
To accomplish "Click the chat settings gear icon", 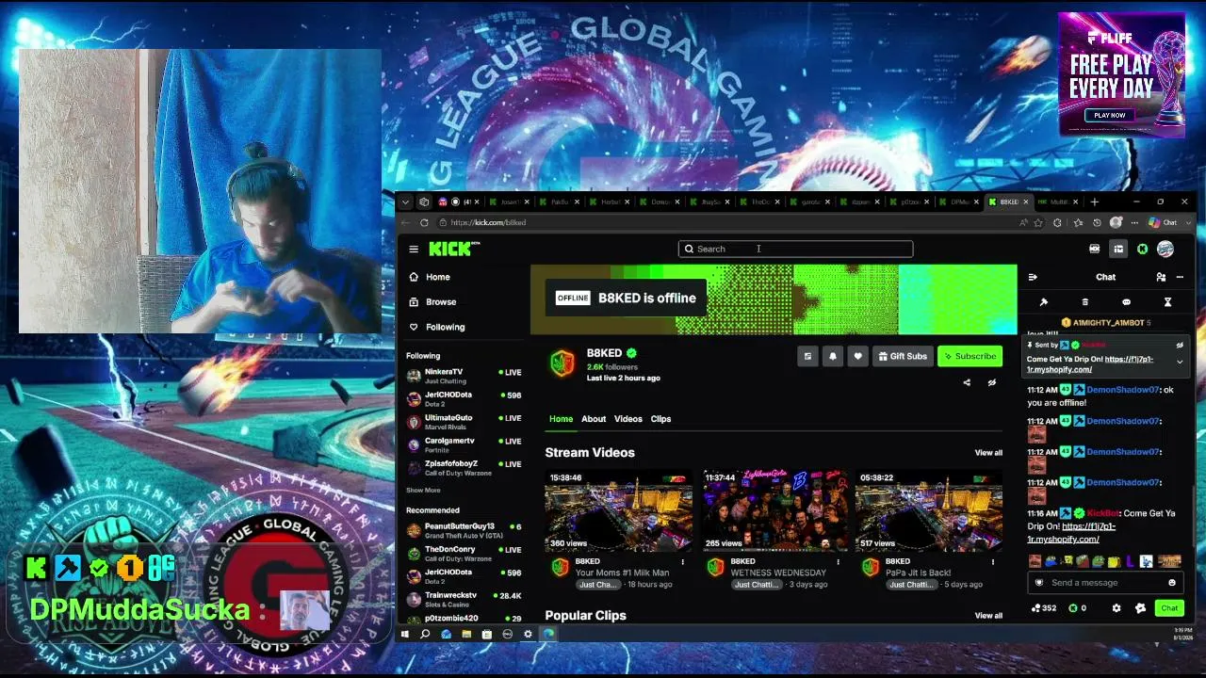I will (1116, 608).
